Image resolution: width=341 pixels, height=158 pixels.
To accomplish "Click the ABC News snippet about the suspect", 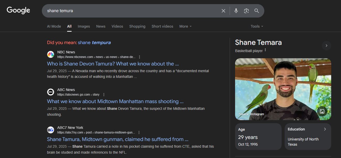I will click(126, 111).
